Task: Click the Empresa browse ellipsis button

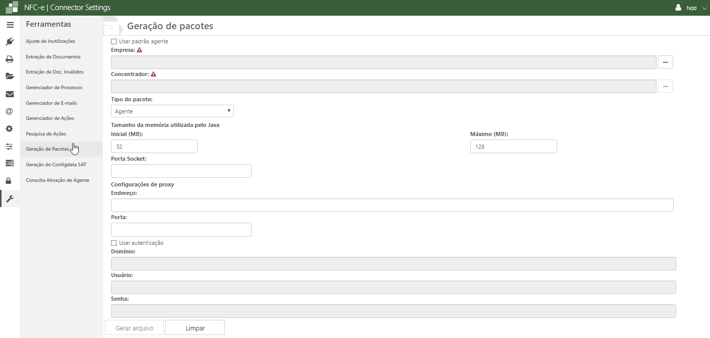Action: (x=665, y=62)
